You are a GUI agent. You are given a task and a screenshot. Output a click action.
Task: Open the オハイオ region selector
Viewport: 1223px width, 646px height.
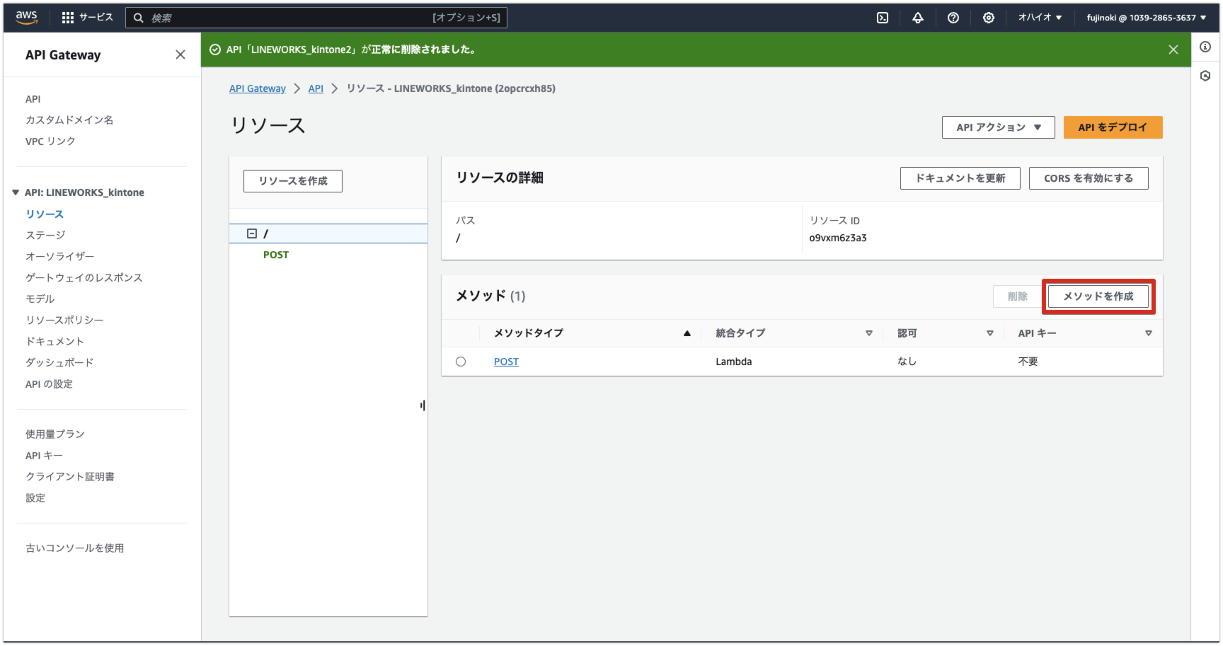1040,18
